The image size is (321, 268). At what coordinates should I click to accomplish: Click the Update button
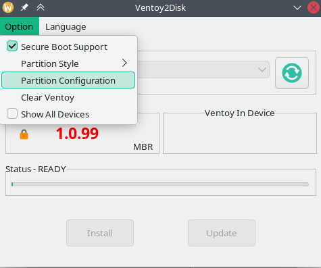[x=222, y=233]
